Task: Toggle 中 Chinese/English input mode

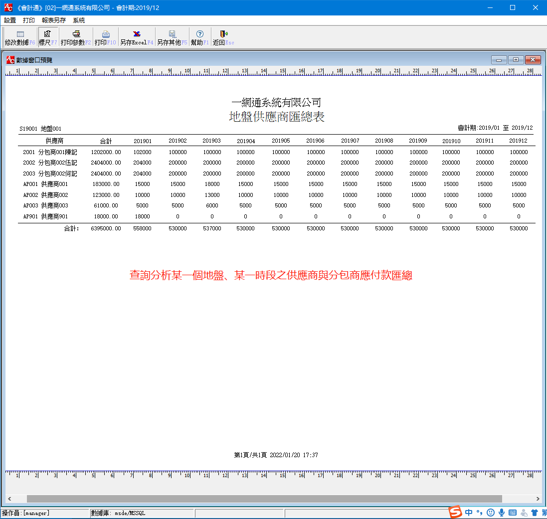Action: coord(468,512)
